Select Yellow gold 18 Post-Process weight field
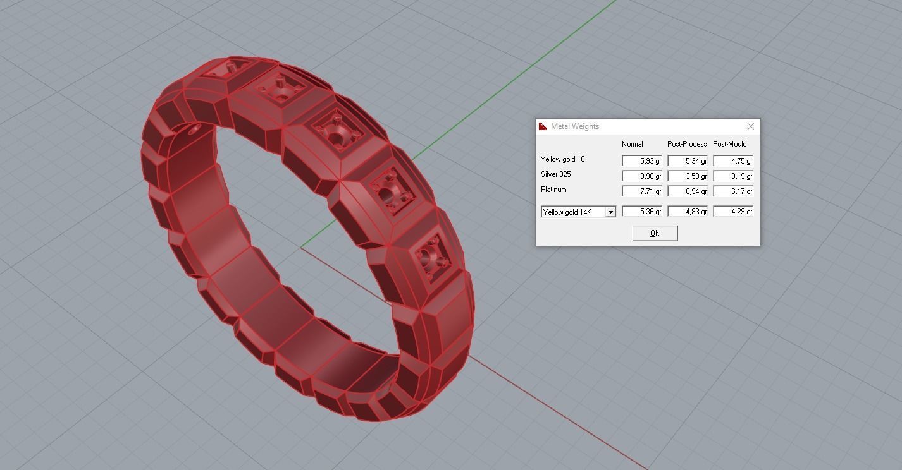Image resolution: width=902 pixels, height=470 pixels. [688, 161]
